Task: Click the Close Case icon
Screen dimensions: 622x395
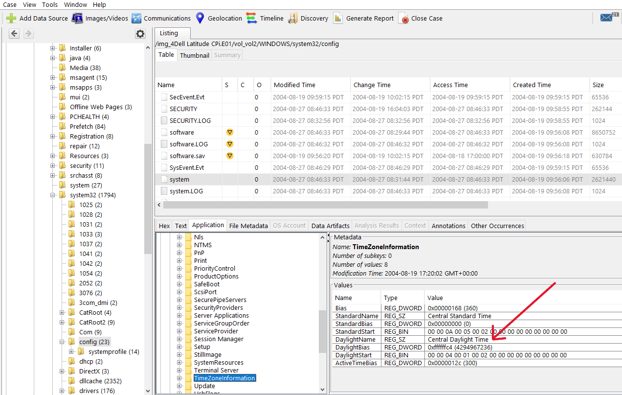Action: pyautogui.click(x=404, y=19)
